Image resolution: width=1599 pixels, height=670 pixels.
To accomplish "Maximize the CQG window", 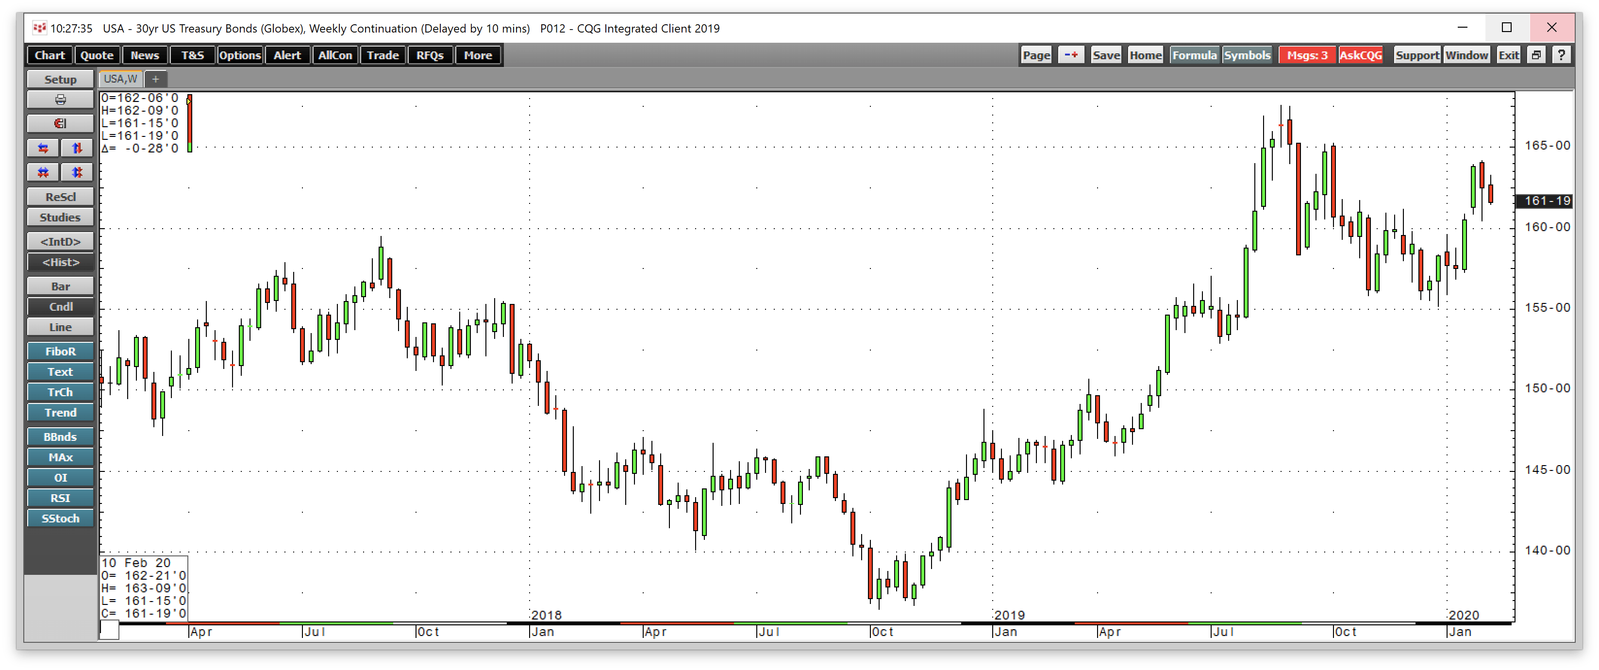I will pyautogui.click(x=1506, y=27).
